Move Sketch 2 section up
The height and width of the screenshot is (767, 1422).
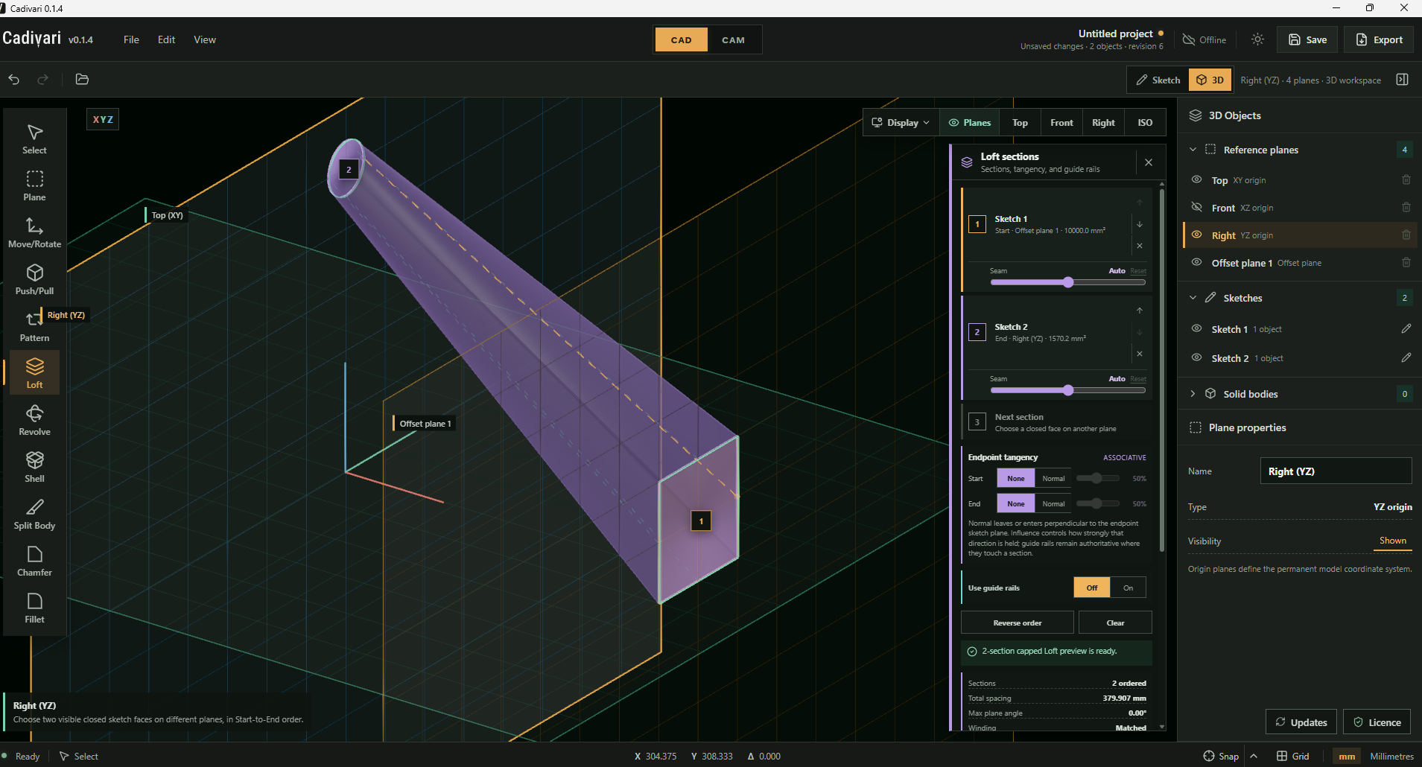tap(1139, 311)
